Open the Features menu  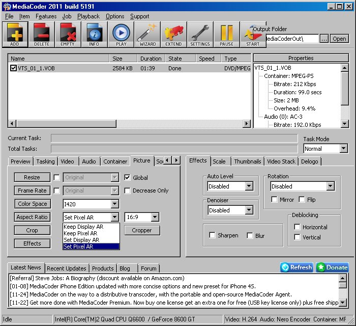pyautogui.click(x=46, y=16)
